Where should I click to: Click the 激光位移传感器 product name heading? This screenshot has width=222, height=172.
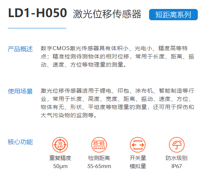(107, 14)
